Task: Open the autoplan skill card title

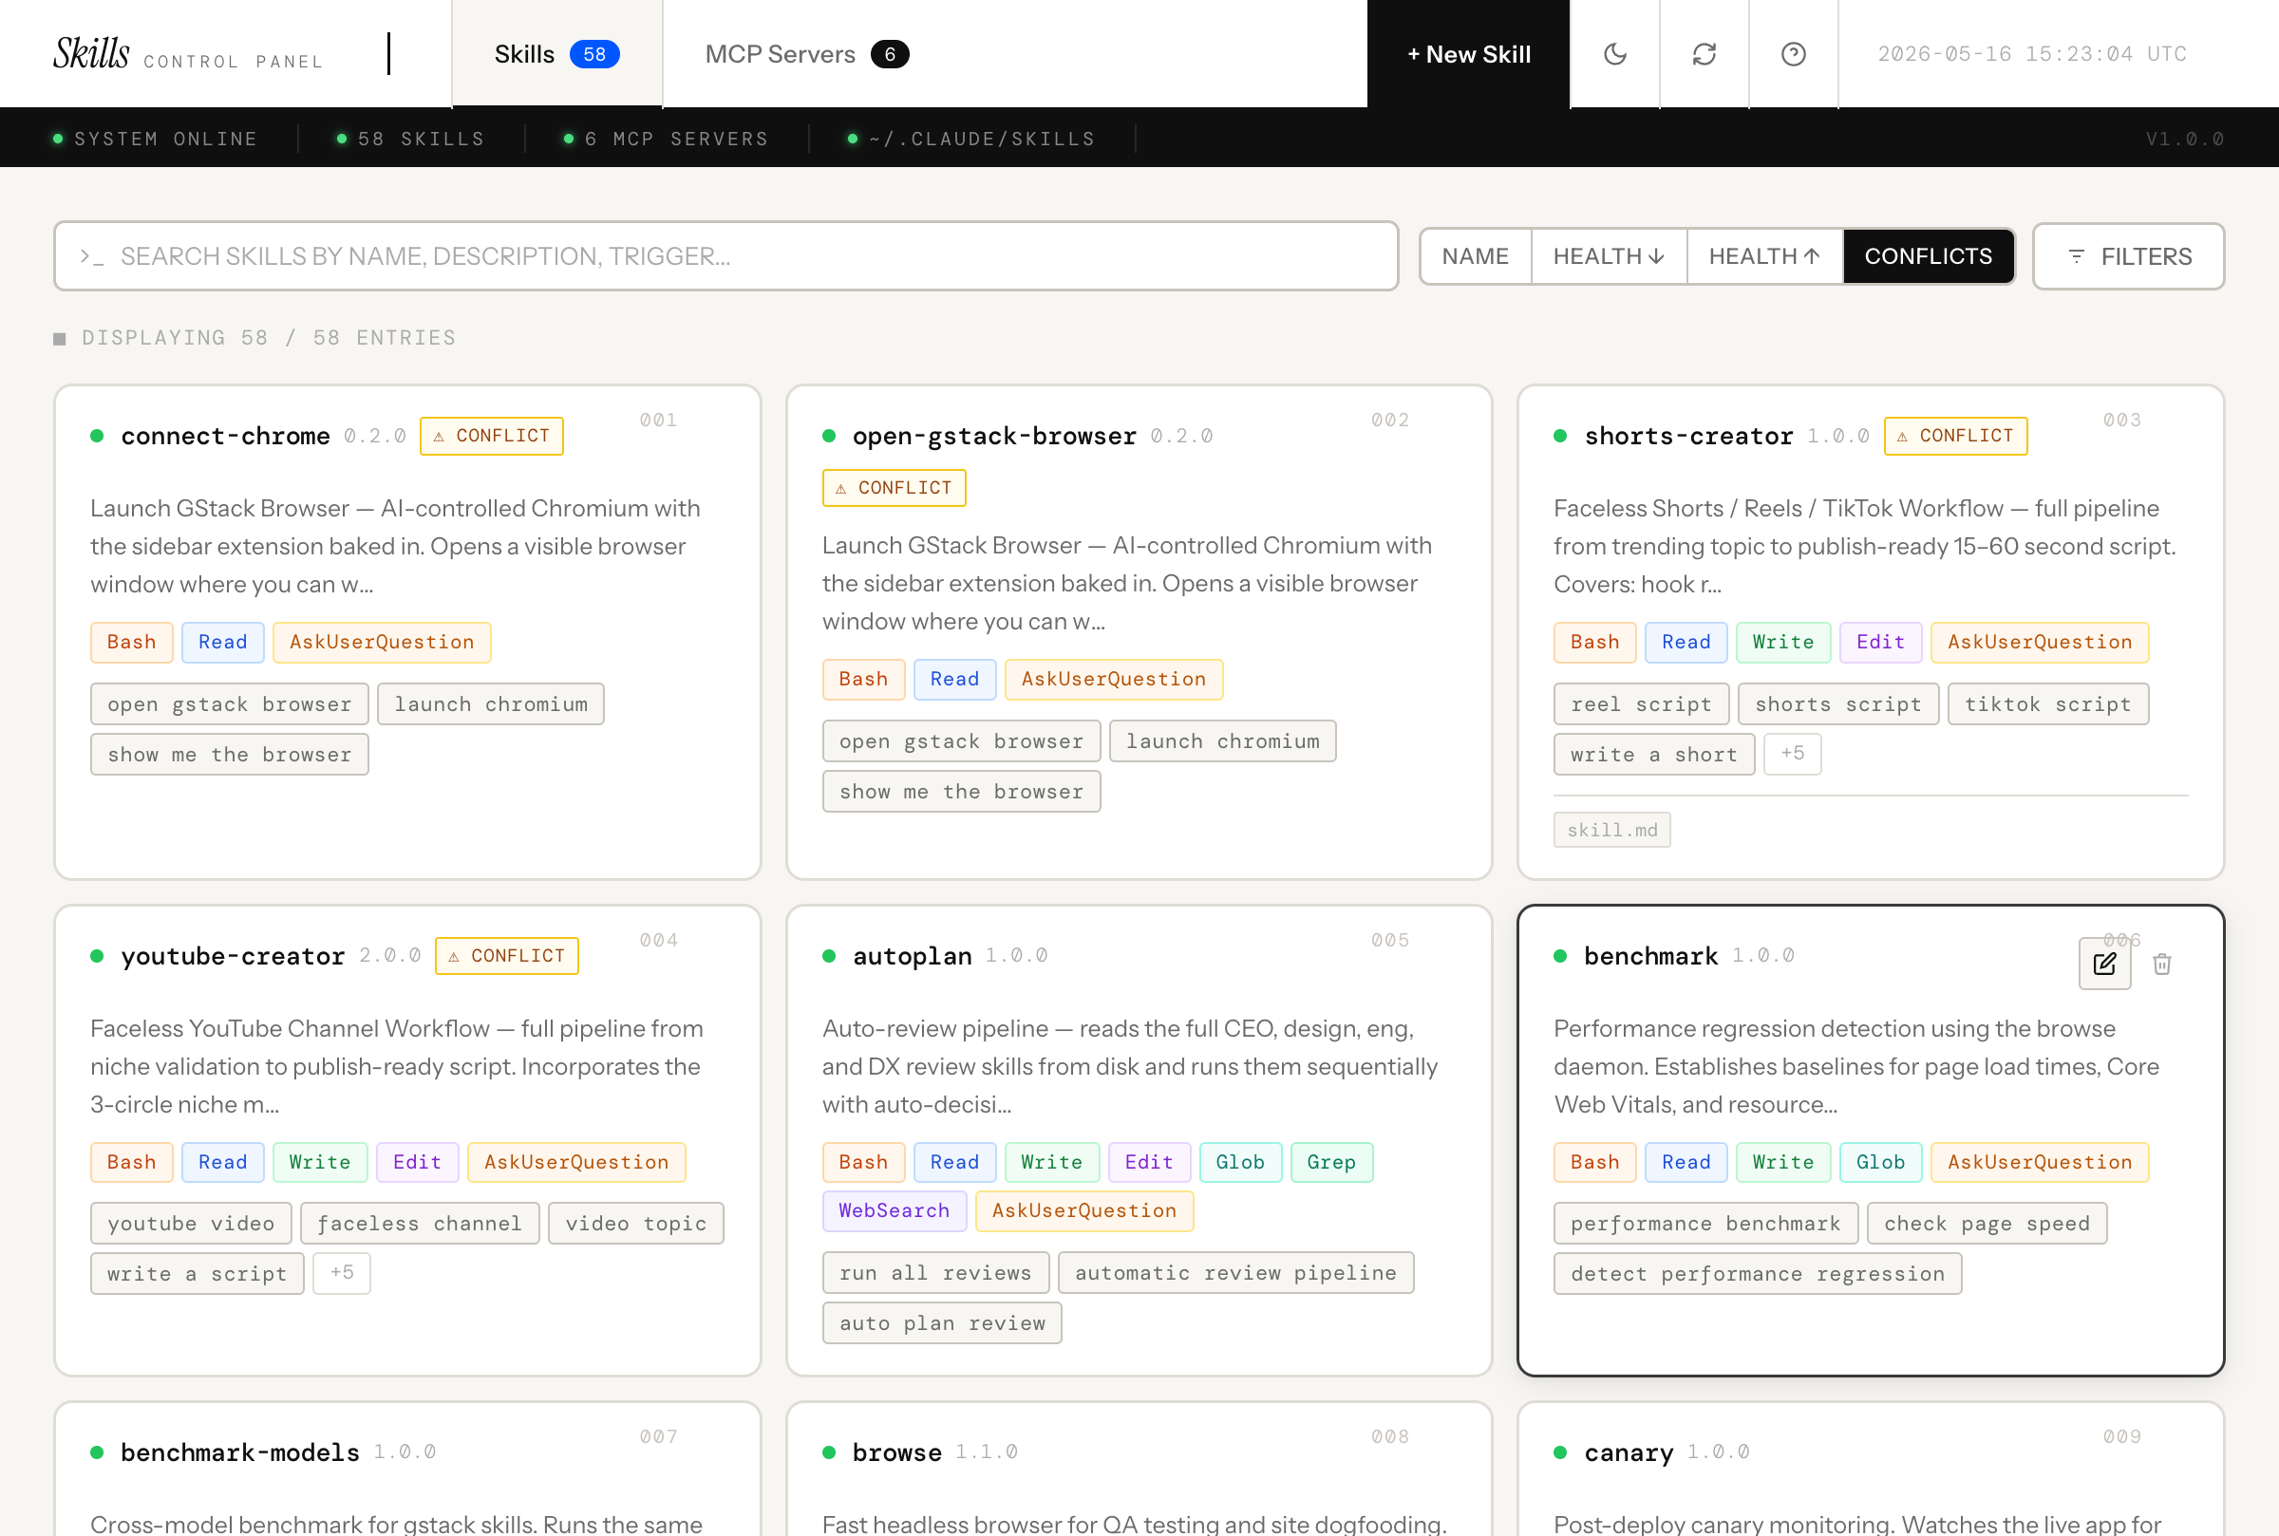Action: [x=913, y=956]
